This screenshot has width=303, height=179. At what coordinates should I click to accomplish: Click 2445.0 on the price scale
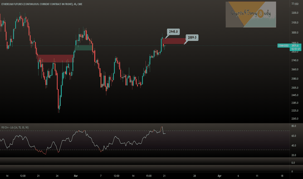tap(295, 95)
